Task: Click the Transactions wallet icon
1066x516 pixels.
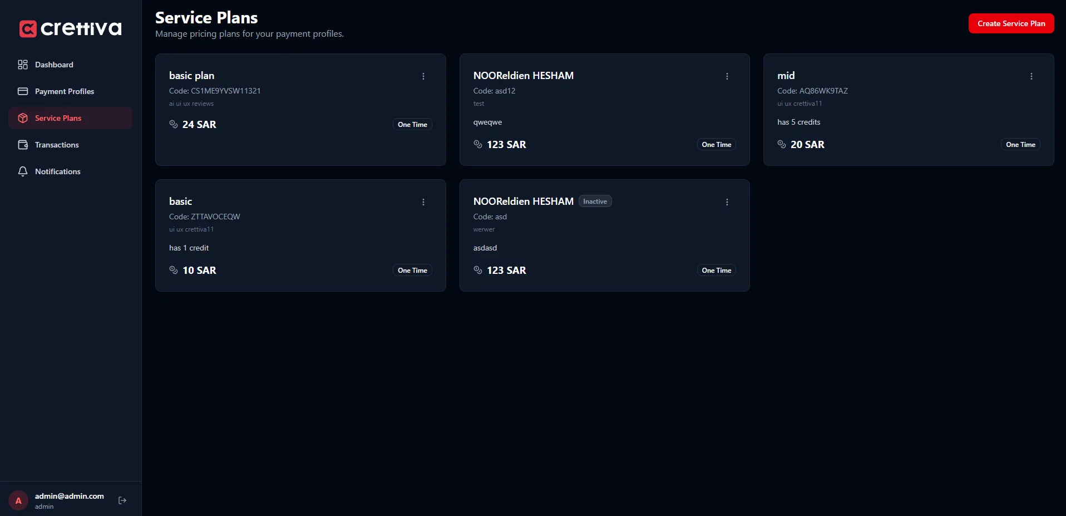Action: point(23,145)
